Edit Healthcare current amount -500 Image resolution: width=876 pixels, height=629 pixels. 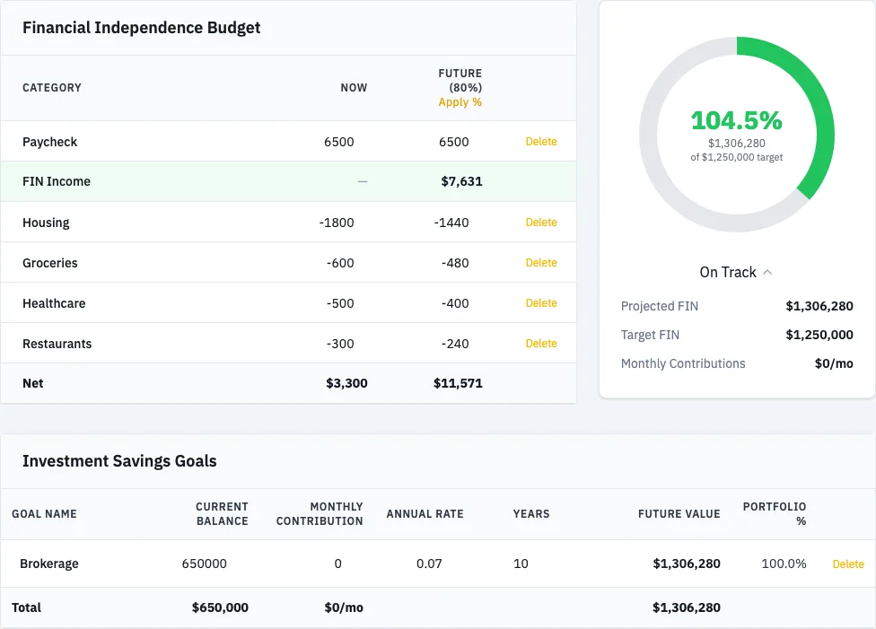click(x=340, y=303)
